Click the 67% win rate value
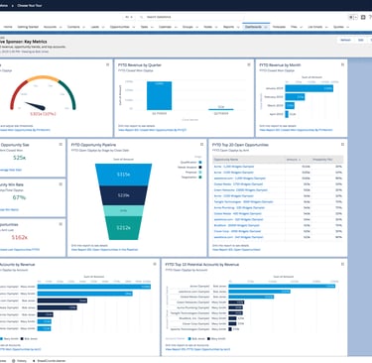Viewport: 372px width, 363px height. tap(19, 197)
